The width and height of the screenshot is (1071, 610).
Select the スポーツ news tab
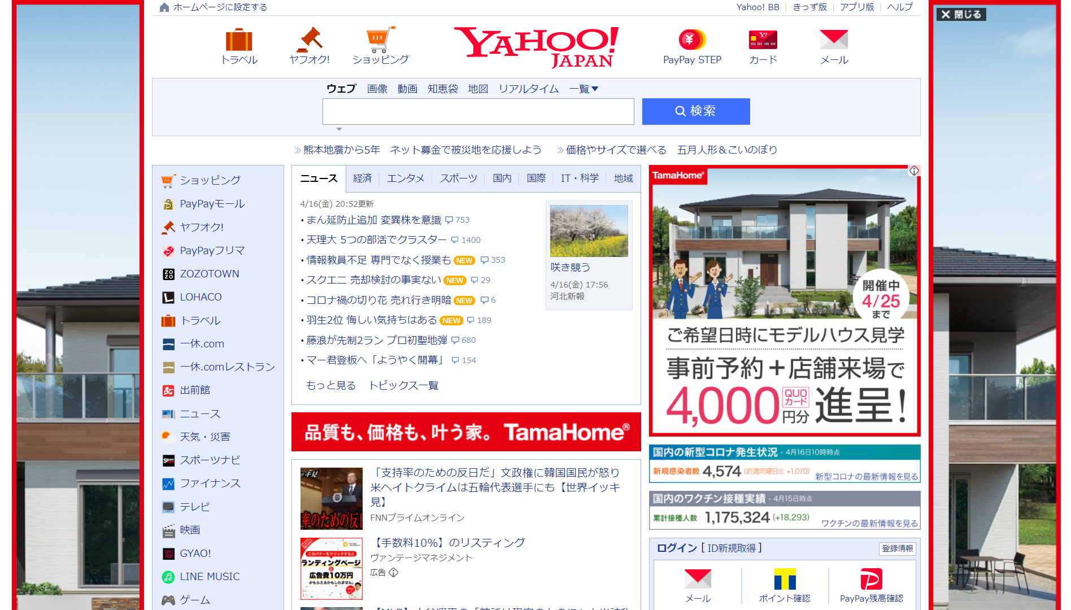point(459,178)
